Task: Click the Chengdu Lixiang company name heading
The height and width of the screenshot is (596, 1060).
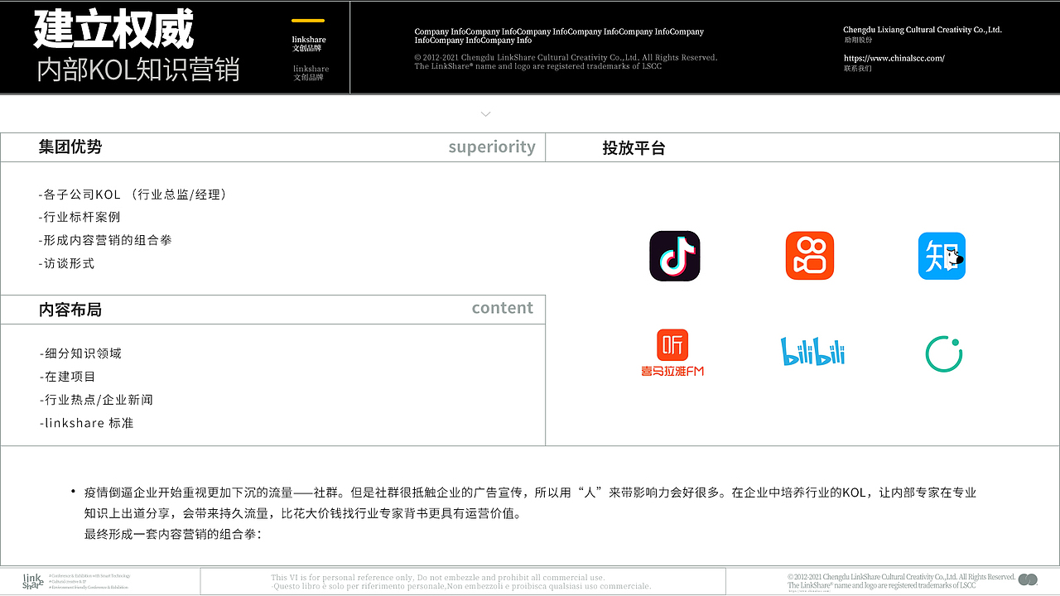Action: 900,30
